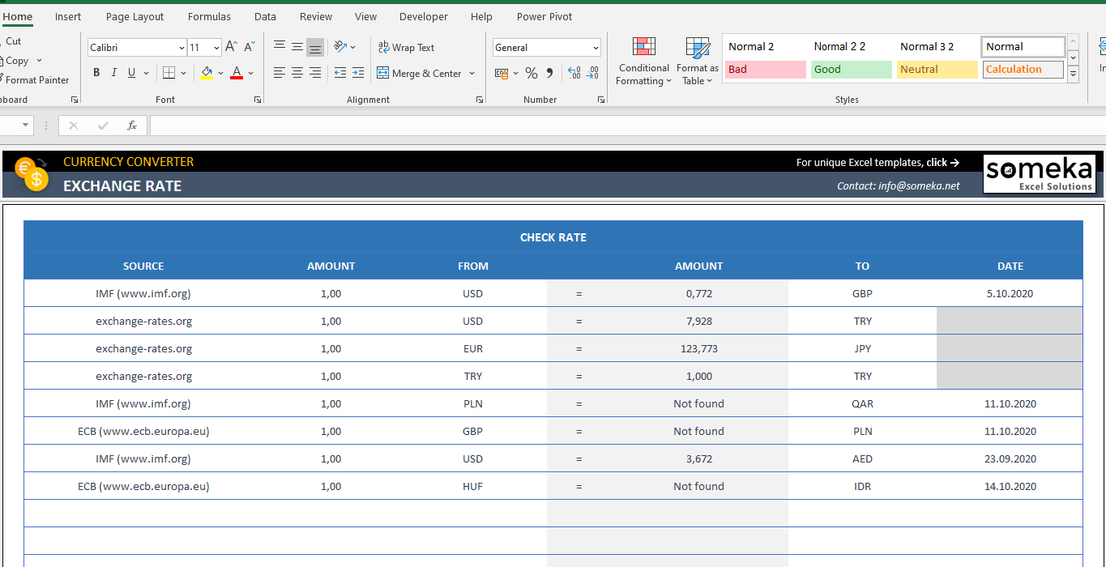Viewport: 1106px width, 567px height.
Task: Toggle Wrap Text option
Action: point(406,48)
